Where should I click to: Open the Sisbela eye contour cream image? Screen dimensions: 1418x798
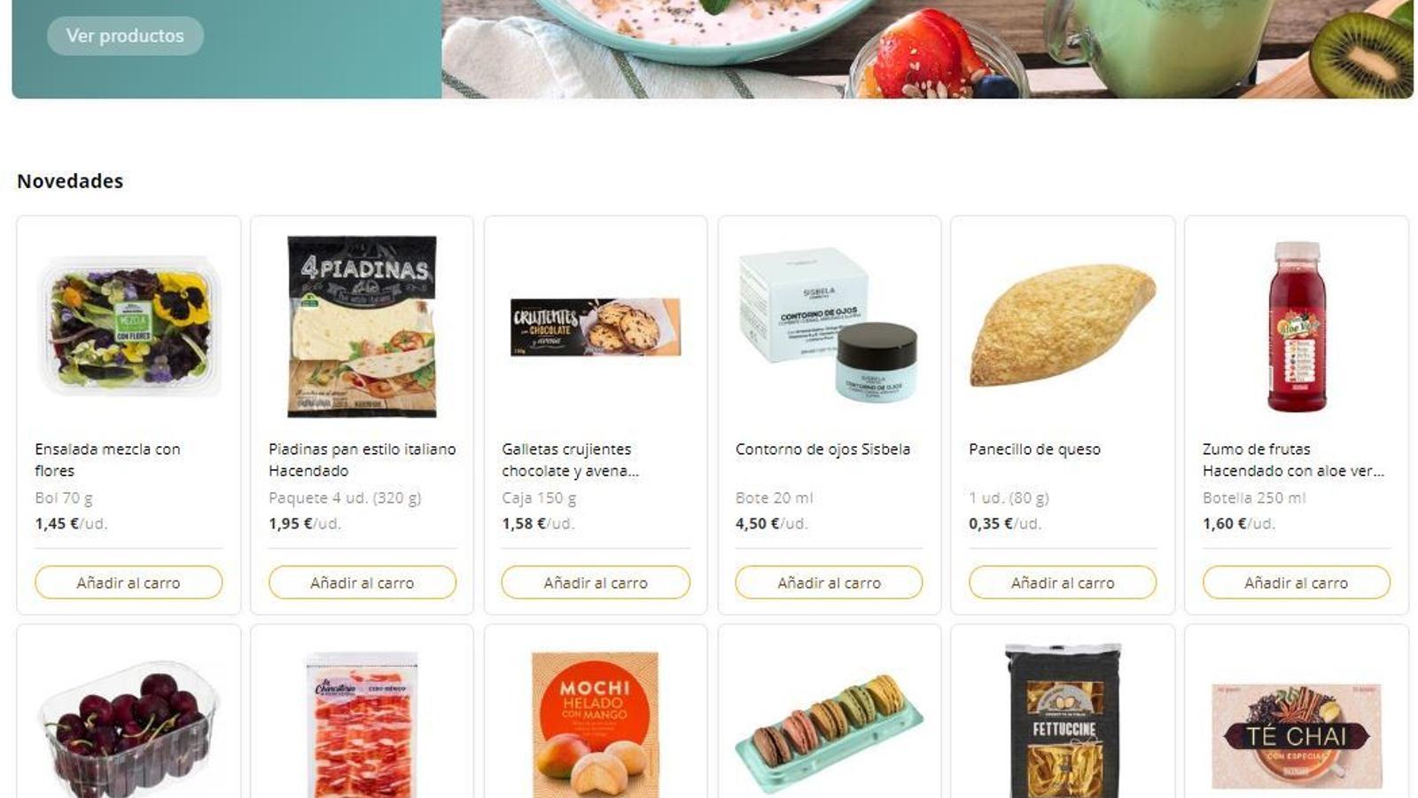coord(830,325)
